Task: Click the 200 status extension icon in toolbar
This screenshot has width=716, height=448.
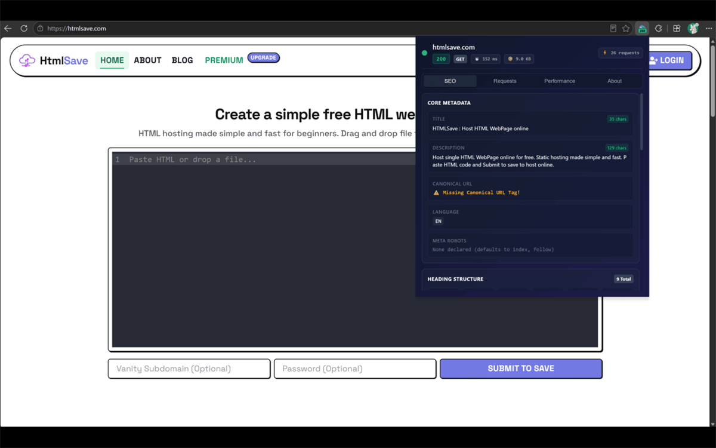Action: (x=642, y=28)
